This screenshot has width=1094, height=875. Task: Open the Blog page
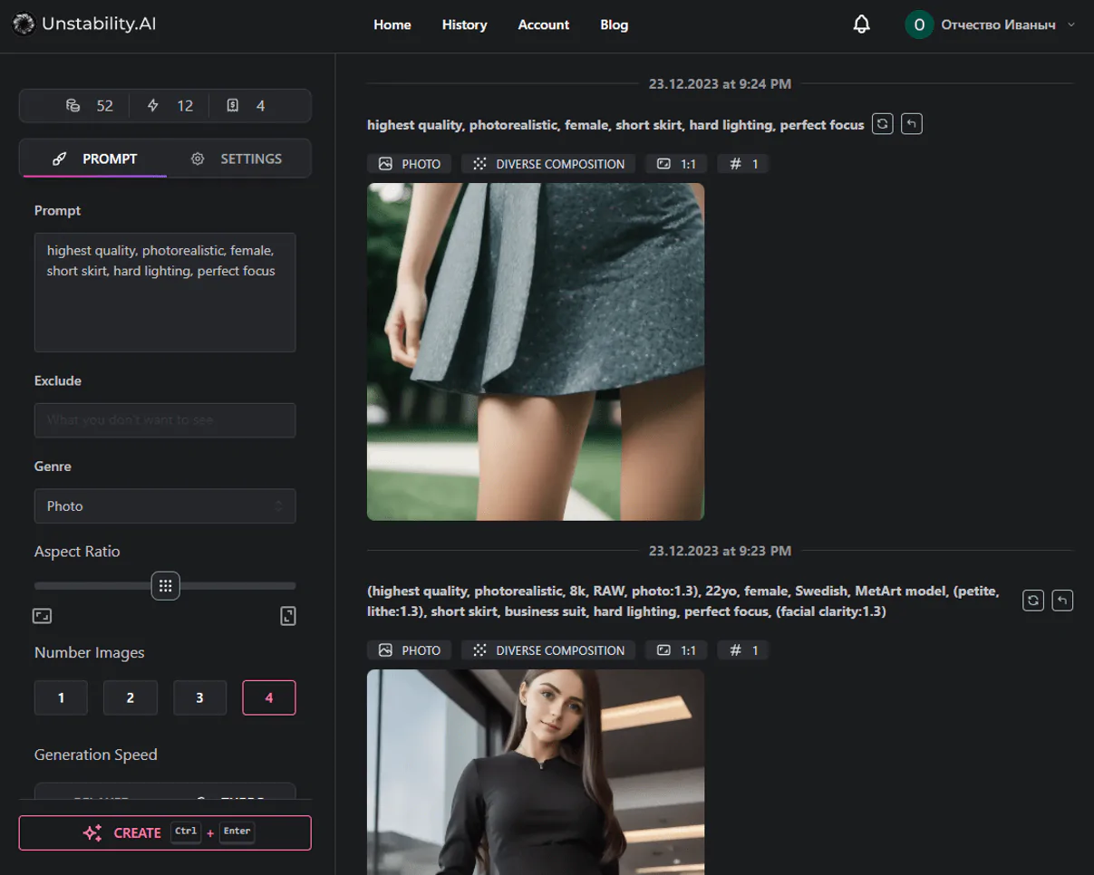(614, 24)
